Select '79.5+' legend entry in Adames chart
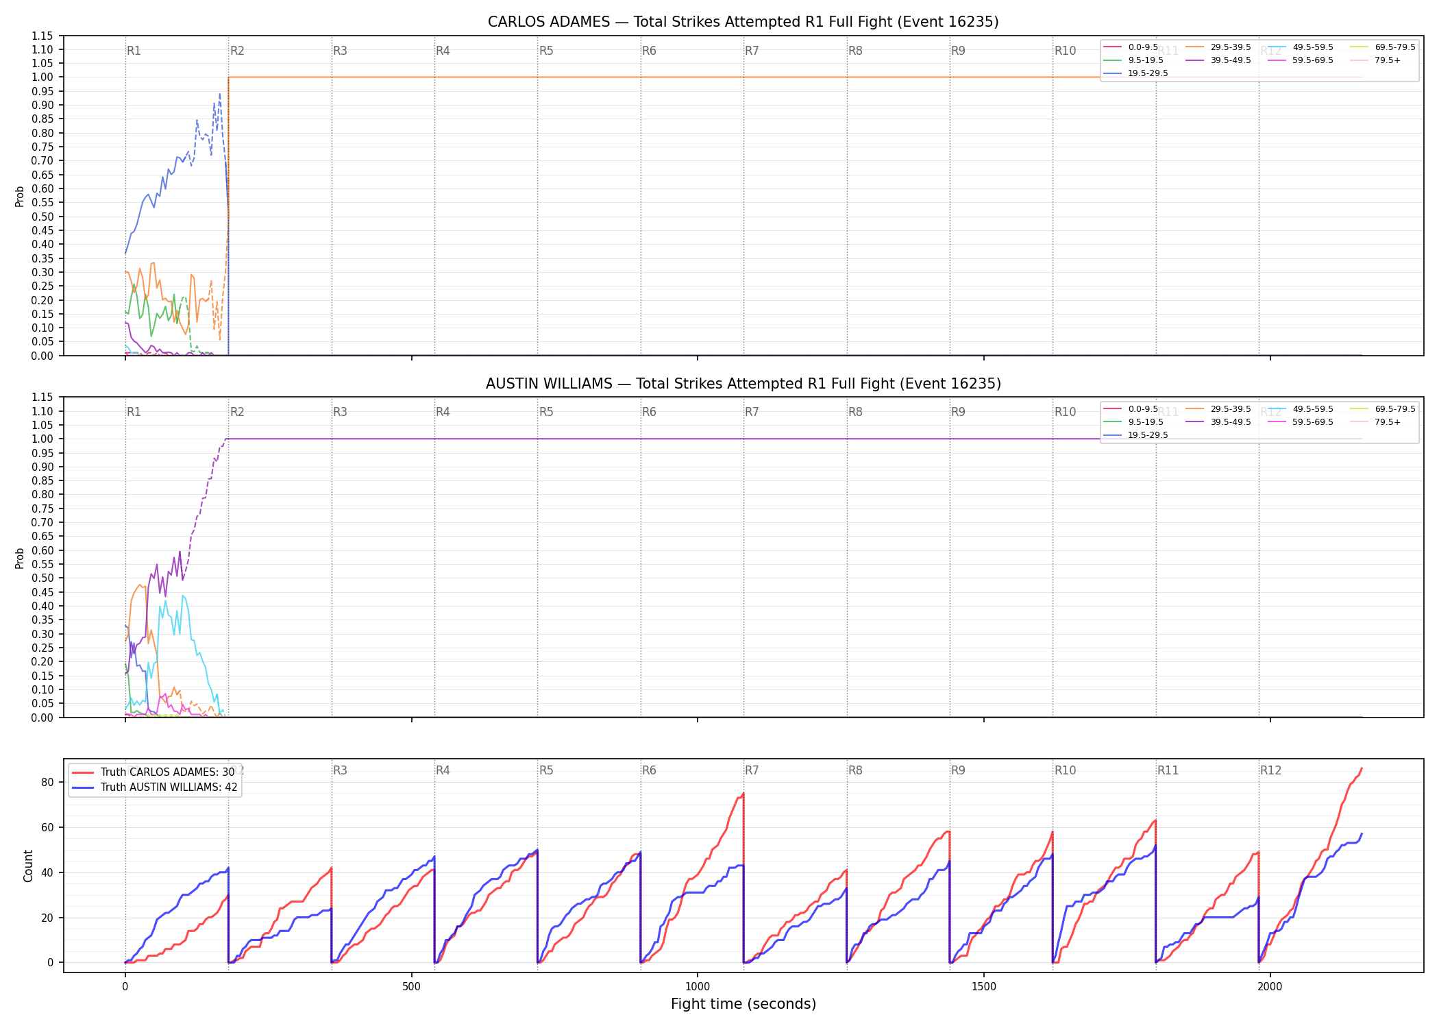The height and width of the screenshot is (1028, 1439). pyautogui.click(x=1376, y=60)
